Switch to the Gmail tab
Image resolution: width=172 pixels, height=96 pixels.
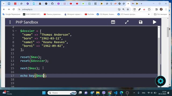[x=133, y=4]
